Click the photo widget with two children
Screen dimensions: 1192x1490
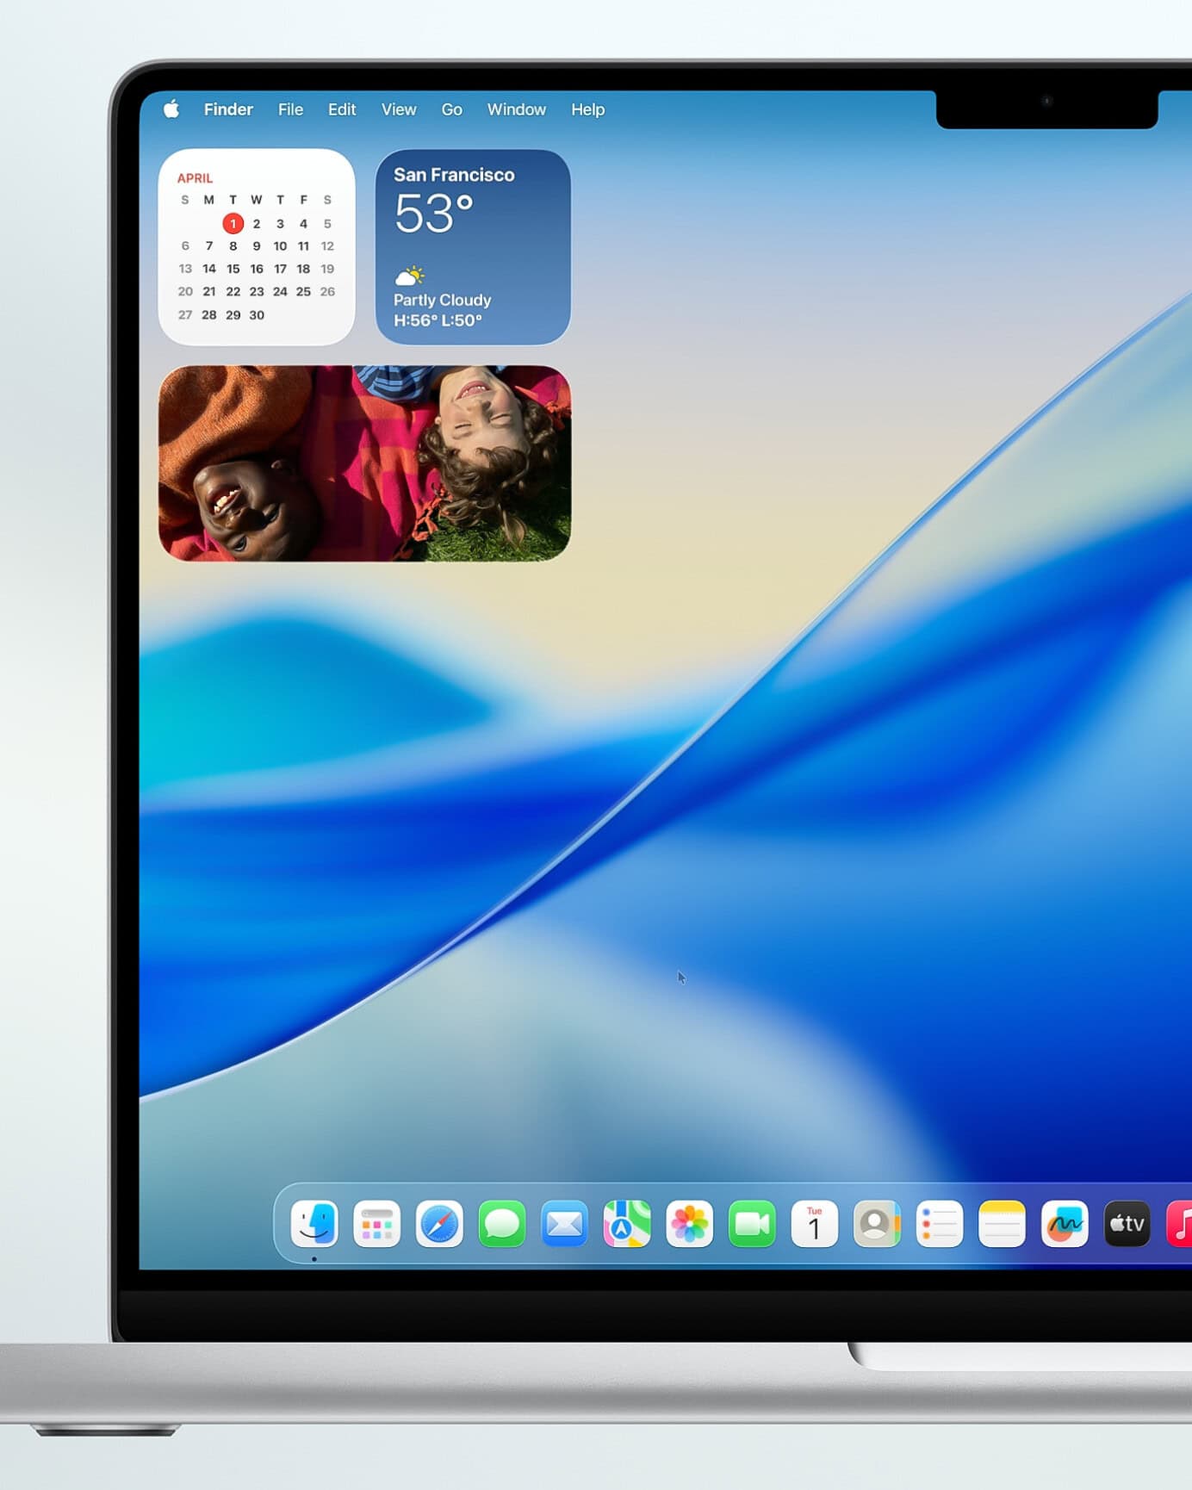[x=364, y=463]
